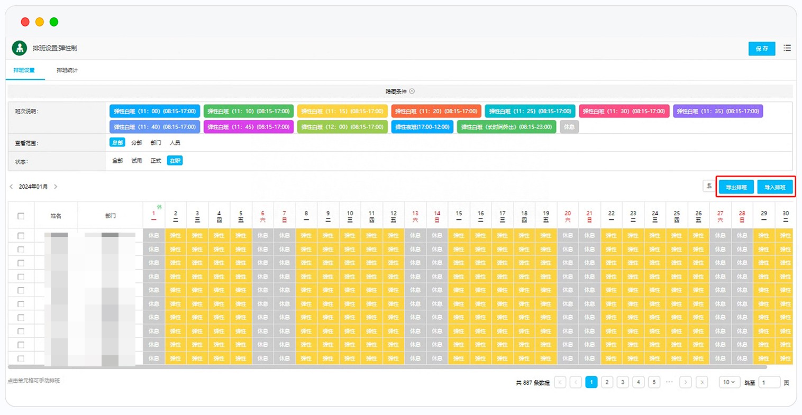The height and width of the screenshot is (415, 802).
Task: Pick the grey 休息 shift tag
Action: click(x=569, y=127)
